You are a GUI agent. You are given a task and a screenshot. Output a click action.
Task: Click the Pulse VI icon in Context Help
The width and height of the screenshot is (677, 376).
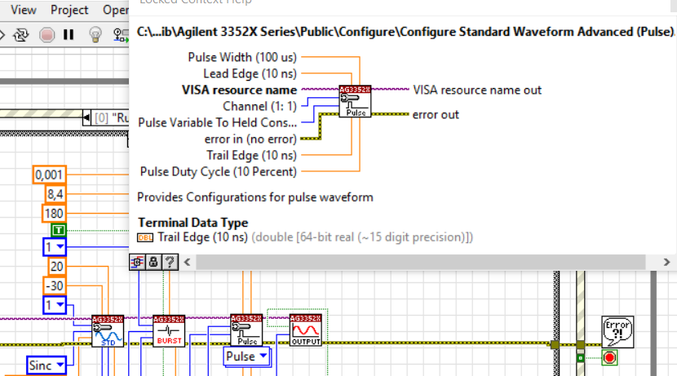(x=355, y=101)
